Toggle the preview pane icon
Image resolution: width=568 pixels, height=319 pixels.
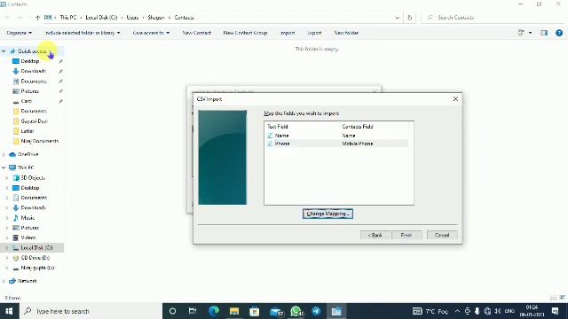click(x=544, y=33)
